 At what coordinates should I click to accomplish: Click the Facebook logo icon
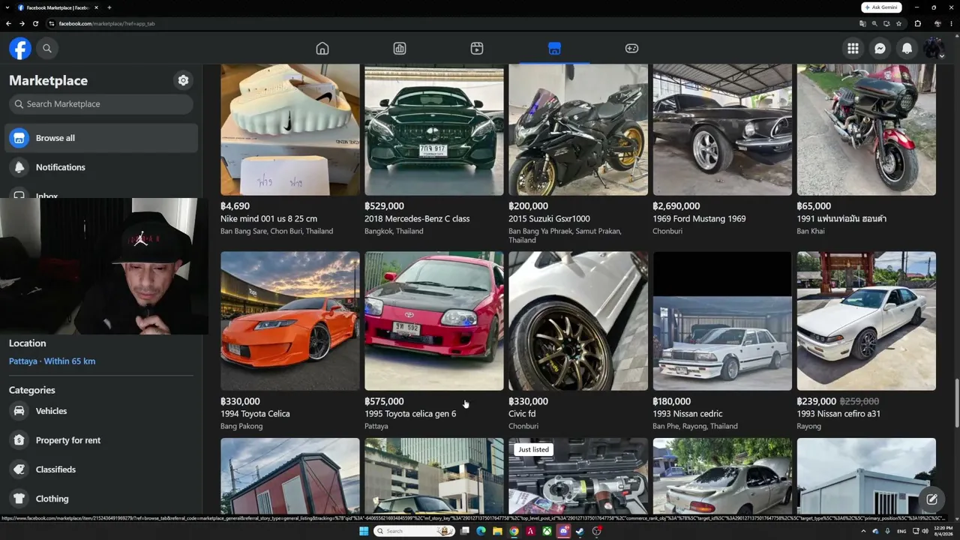point(20,48)
